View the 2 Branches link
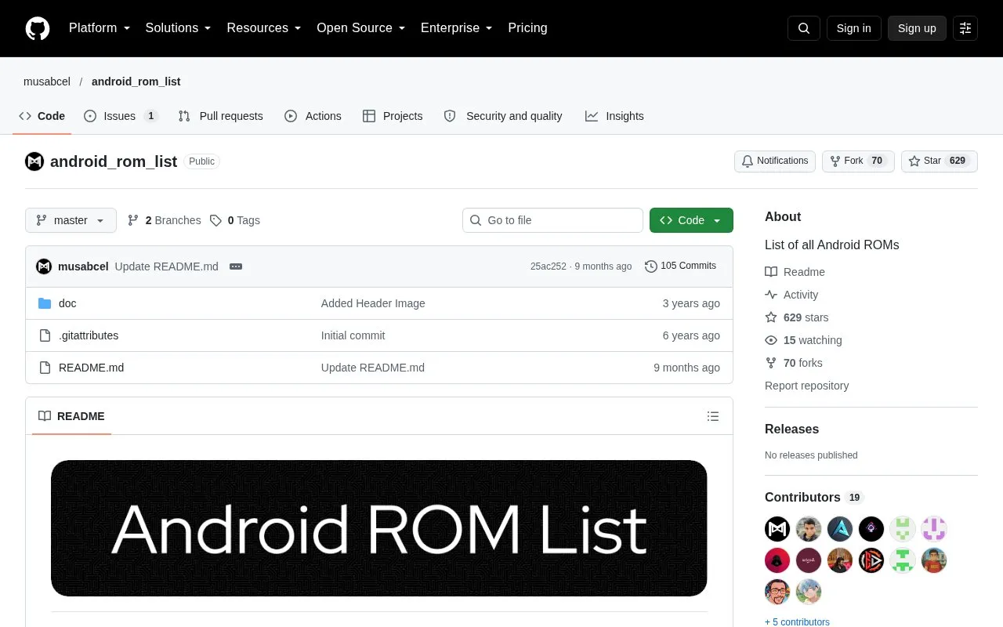Viewport: 1003px width, 627px height. click(164, 220)
